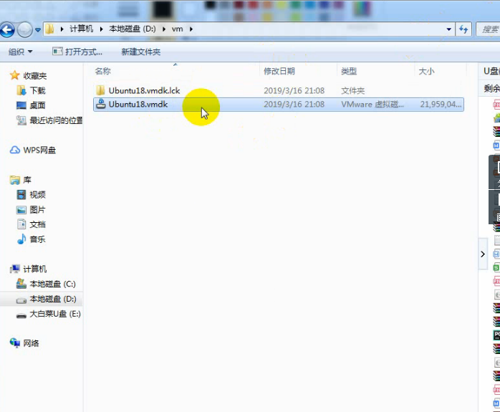Click the film icon beside 视频
The image size is (500, 412).
click(x=21, y=194)
